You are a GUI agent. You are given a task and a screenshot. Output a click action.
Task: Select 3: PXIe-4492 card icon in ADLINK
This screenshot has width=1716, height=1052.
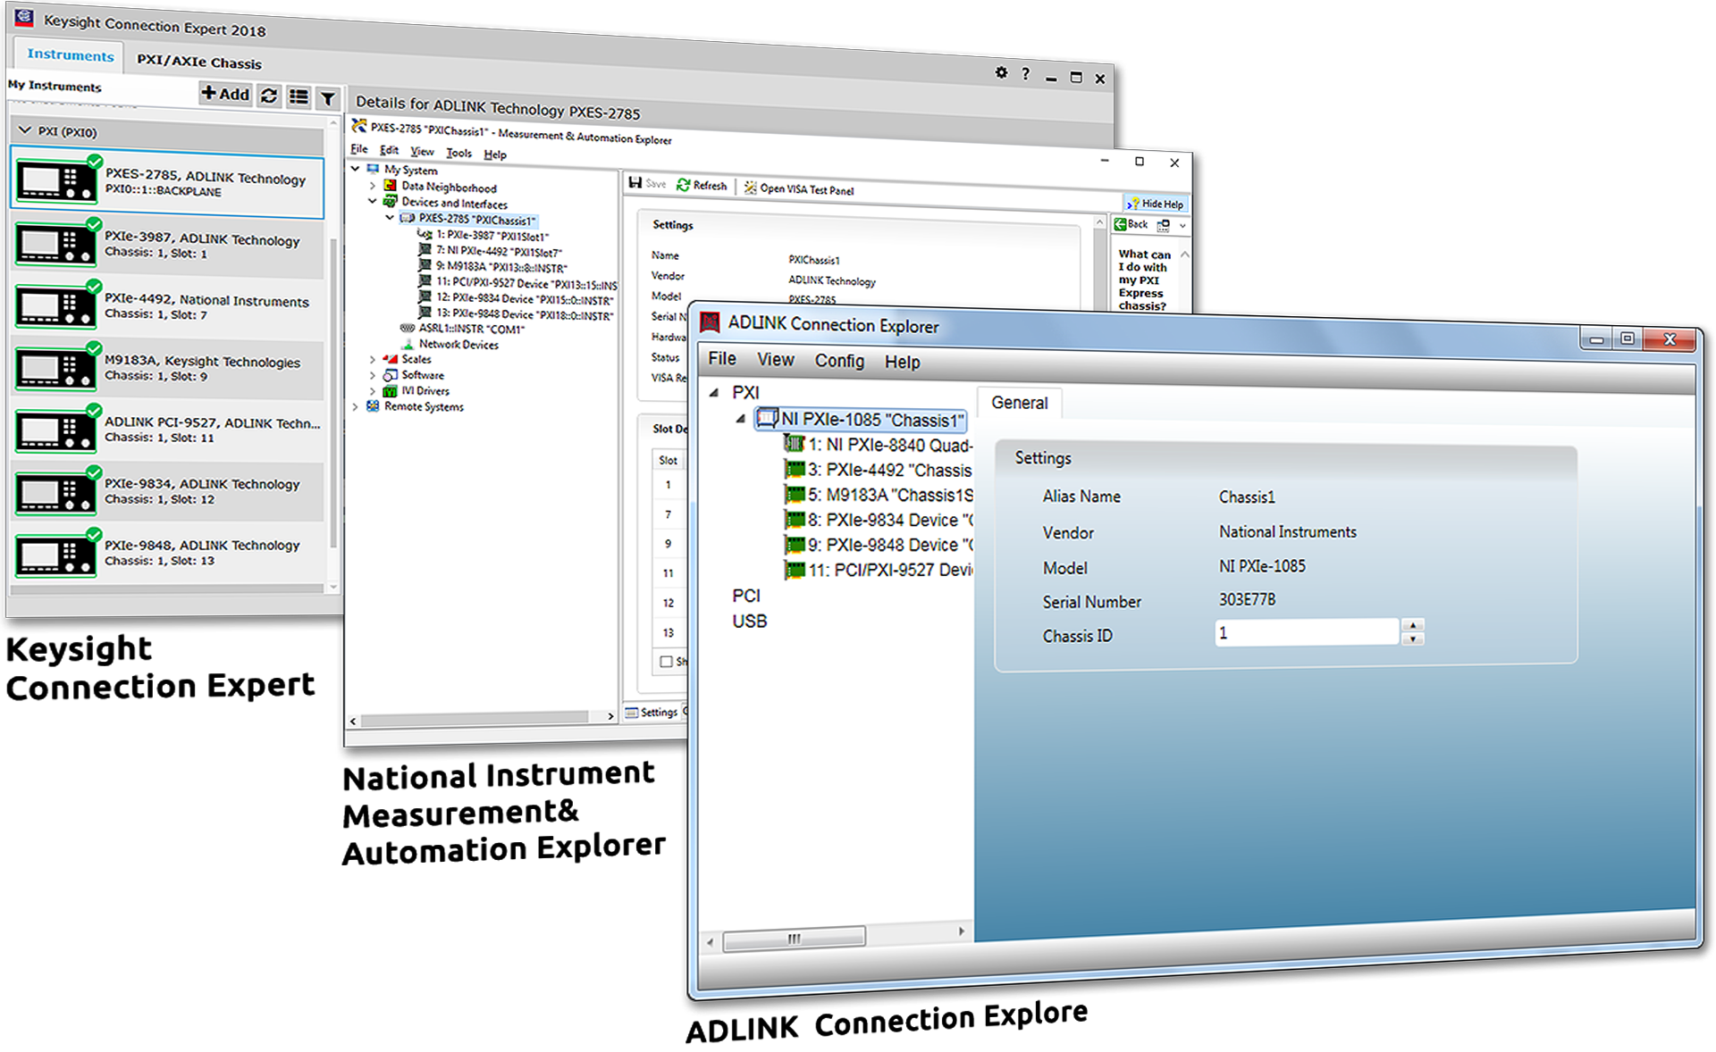[x=795, y=468]
